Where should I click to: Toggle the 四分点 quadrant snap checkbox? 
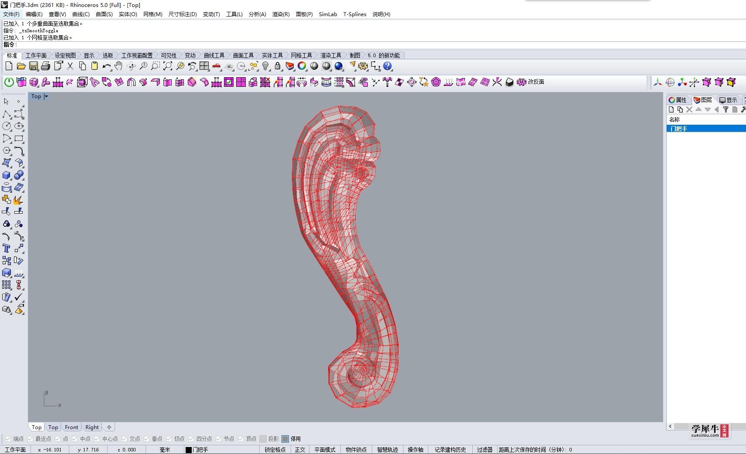click(x=191, y=439)
